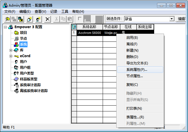Expand the eCord tree node
This screenshot has height=132, width=188.
[11, 56]
